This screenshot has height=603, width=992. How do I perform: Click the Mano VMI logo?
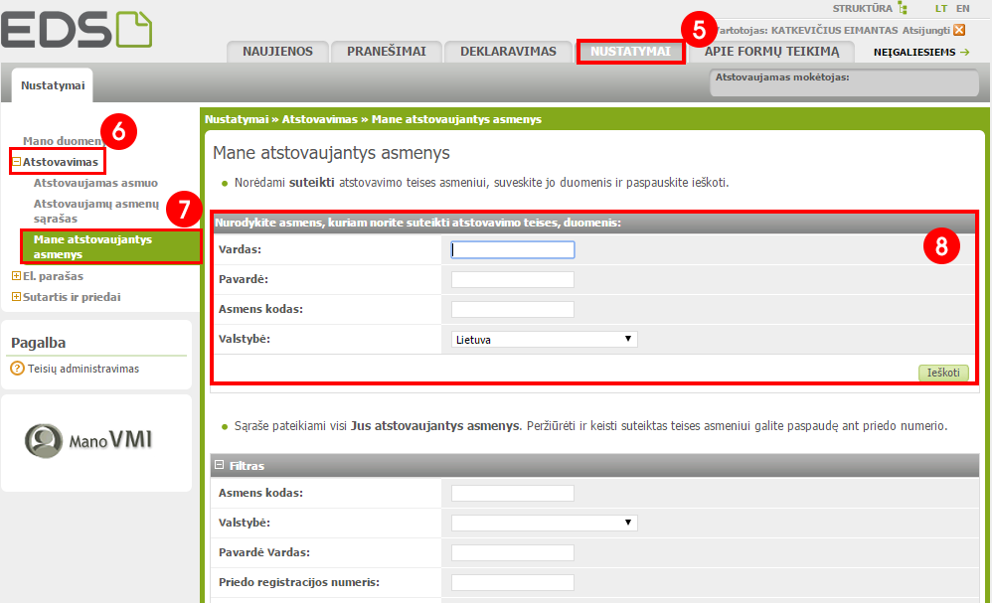(x=95, y=439)
